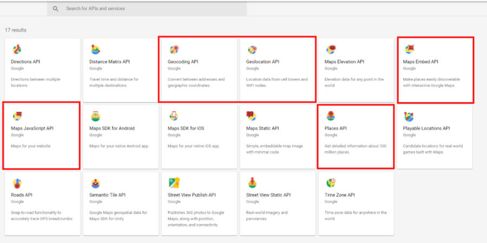Click the Places API icon
Screen dimensions: 487x243
[331, 116]
